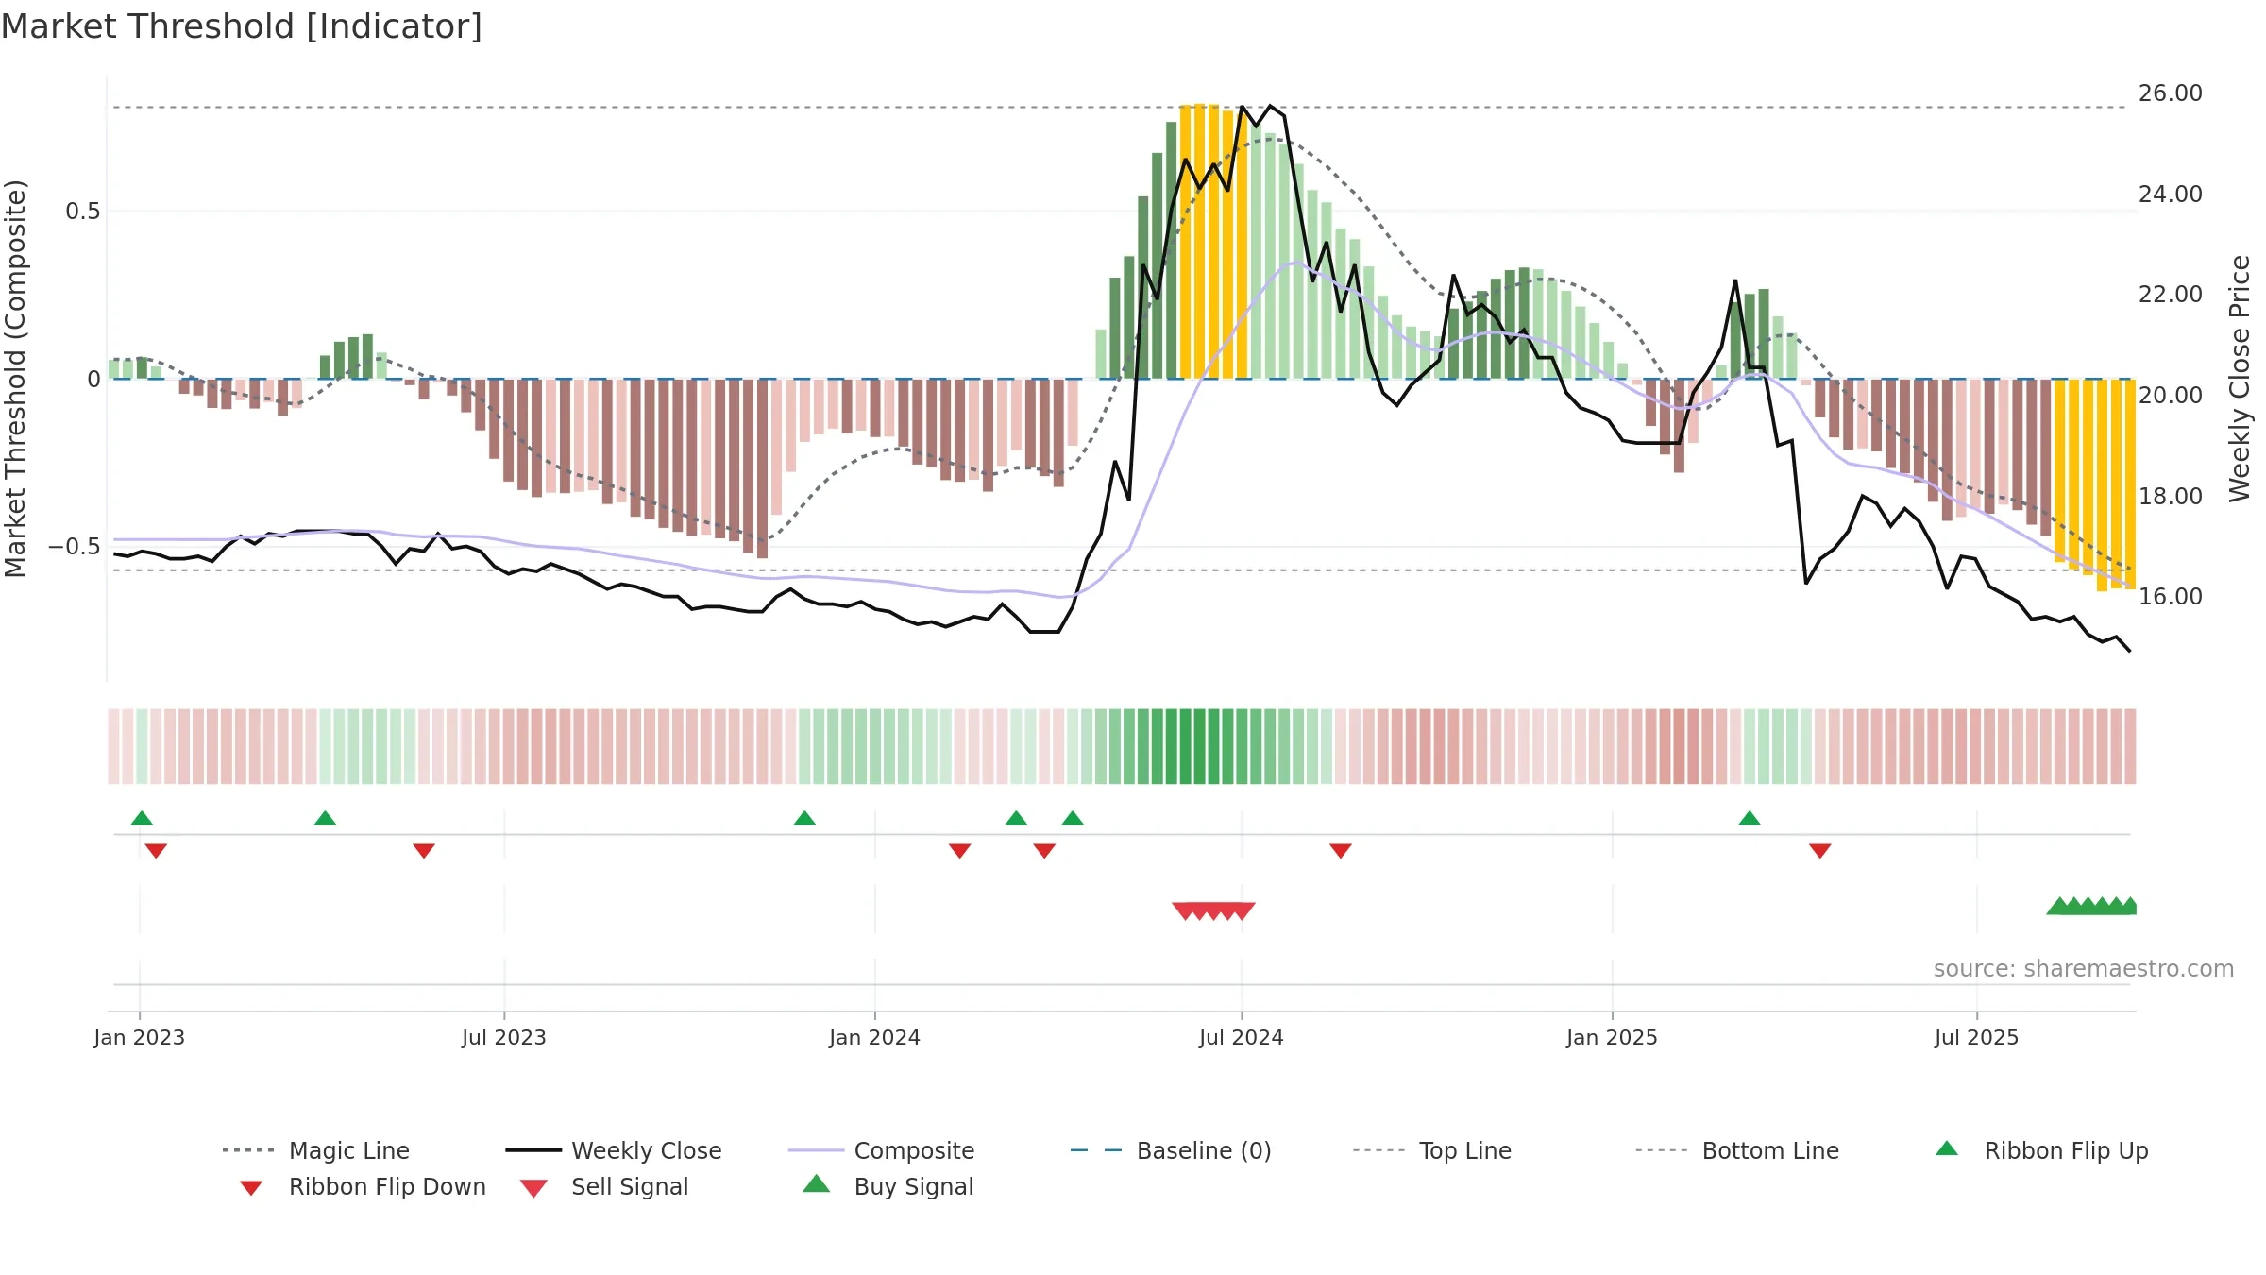Click the Jul 2025 x-axis label
2266x1275 pixels.
[x=1977, y=1037]
